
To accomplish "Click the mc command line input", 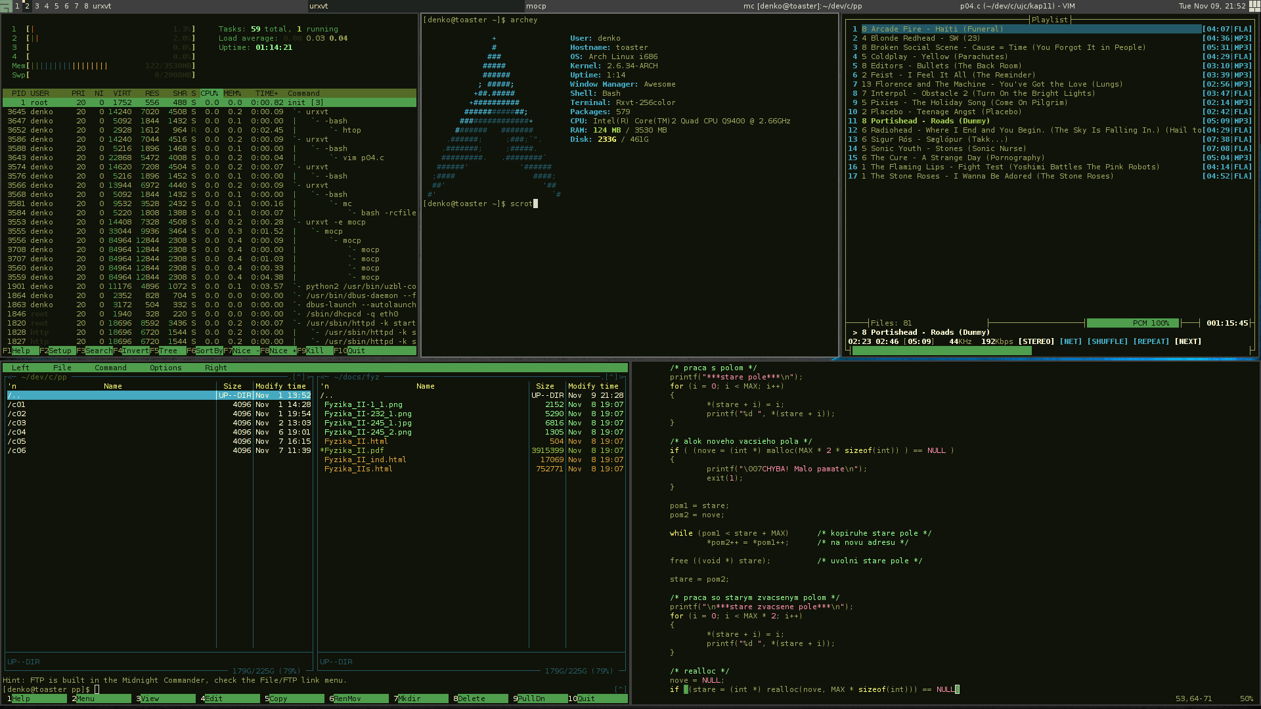I will 355,689.
